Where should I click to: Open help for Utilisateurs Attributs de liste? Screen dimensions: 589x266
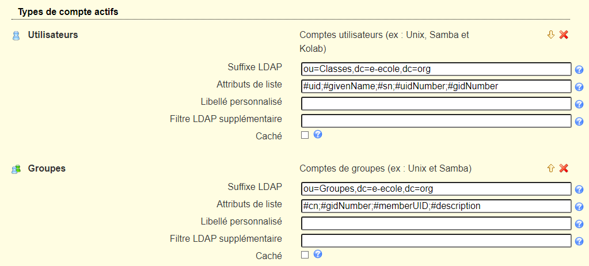tap(580, 87)
